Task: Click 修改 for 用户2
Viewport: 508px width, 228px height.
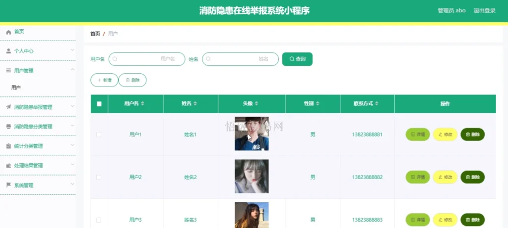Action: [445, 177]
